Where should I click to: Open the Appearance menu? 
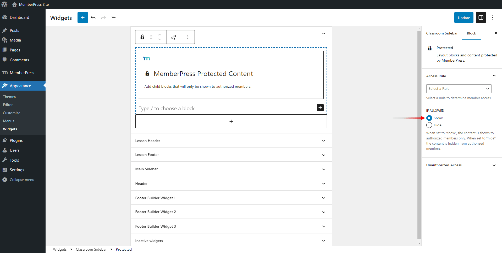23,86
